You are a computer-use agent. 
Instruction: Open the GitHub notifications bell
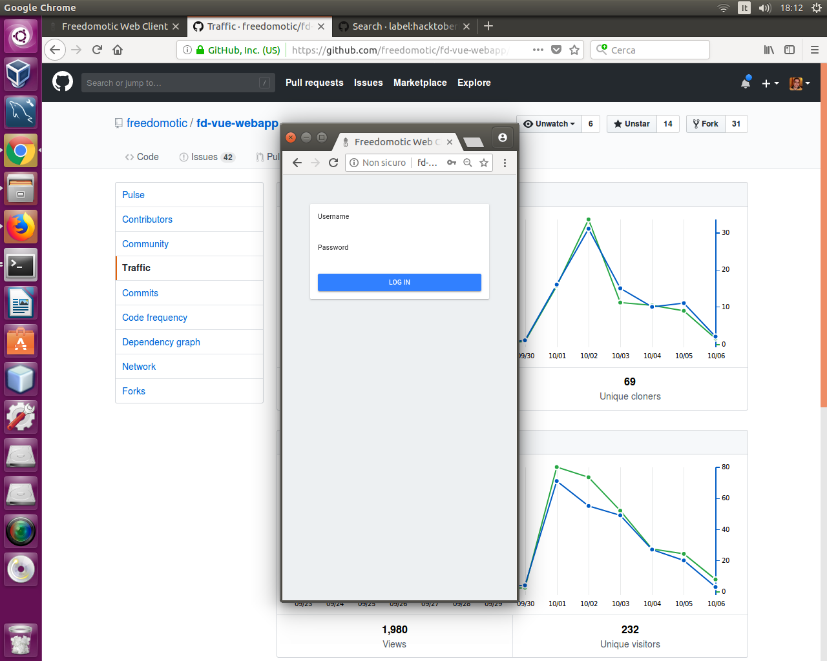[746, 83]
